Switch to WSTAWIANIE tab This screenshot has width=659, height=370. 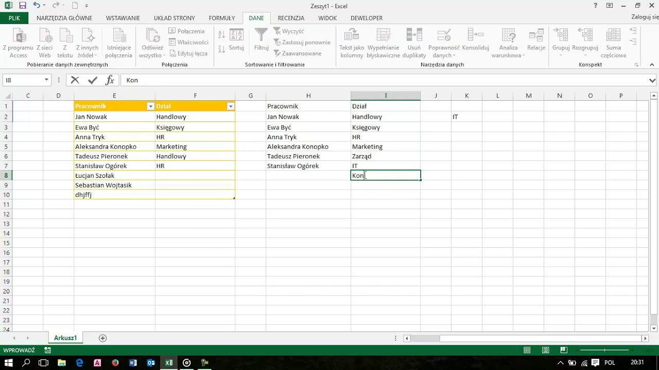123,18
